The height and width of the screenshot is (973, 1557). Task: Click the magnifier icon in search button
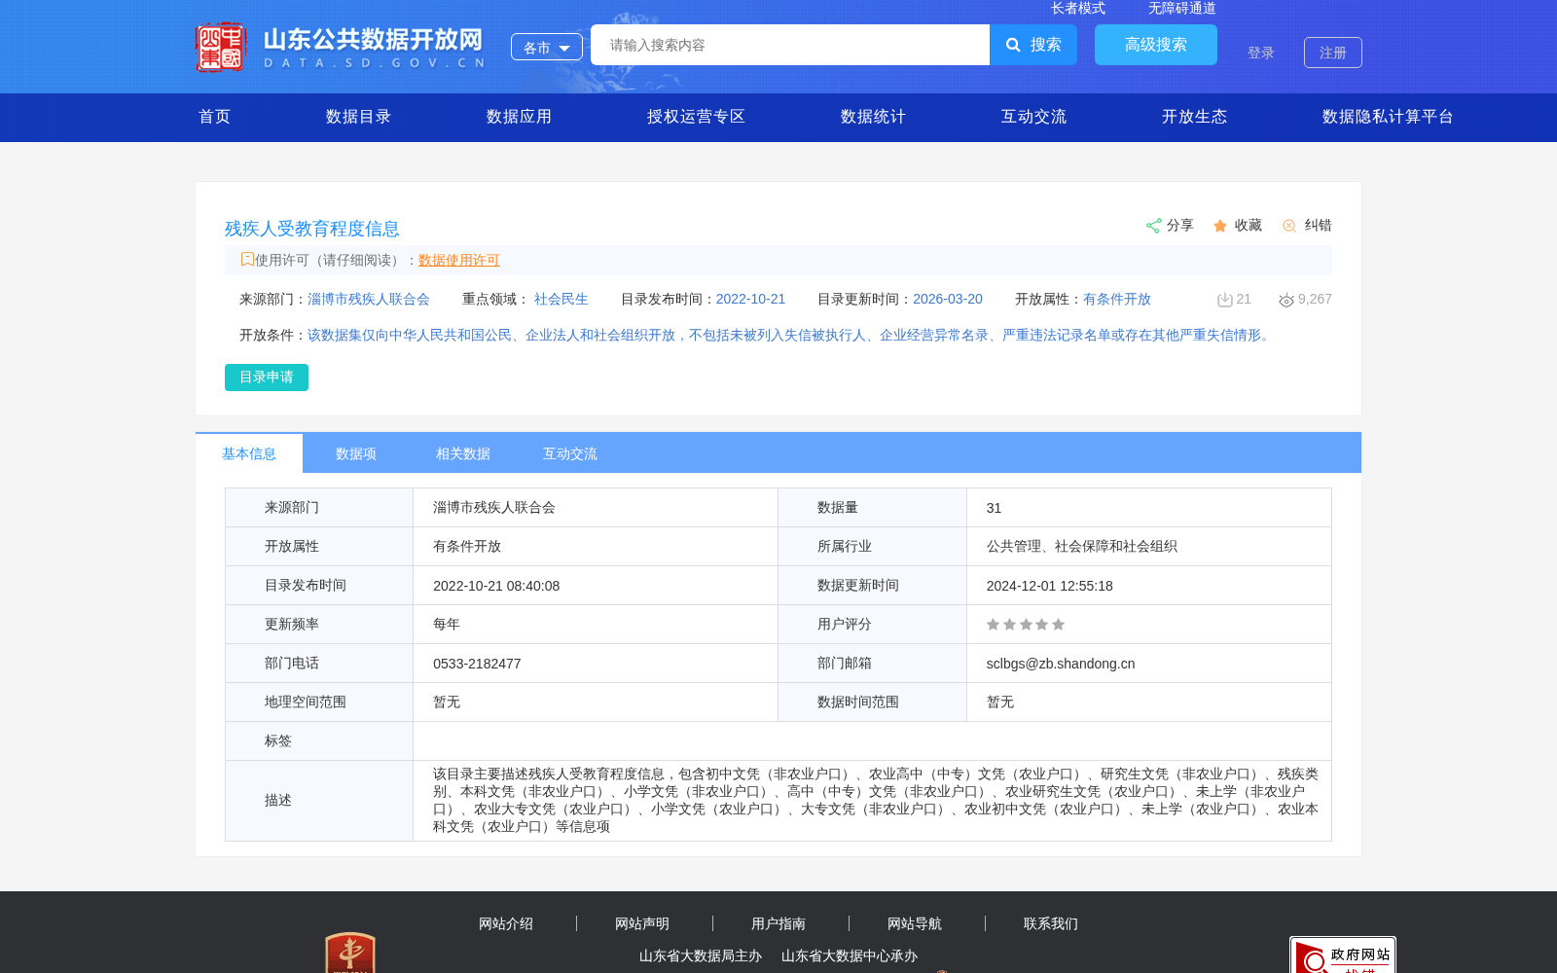1013,45
